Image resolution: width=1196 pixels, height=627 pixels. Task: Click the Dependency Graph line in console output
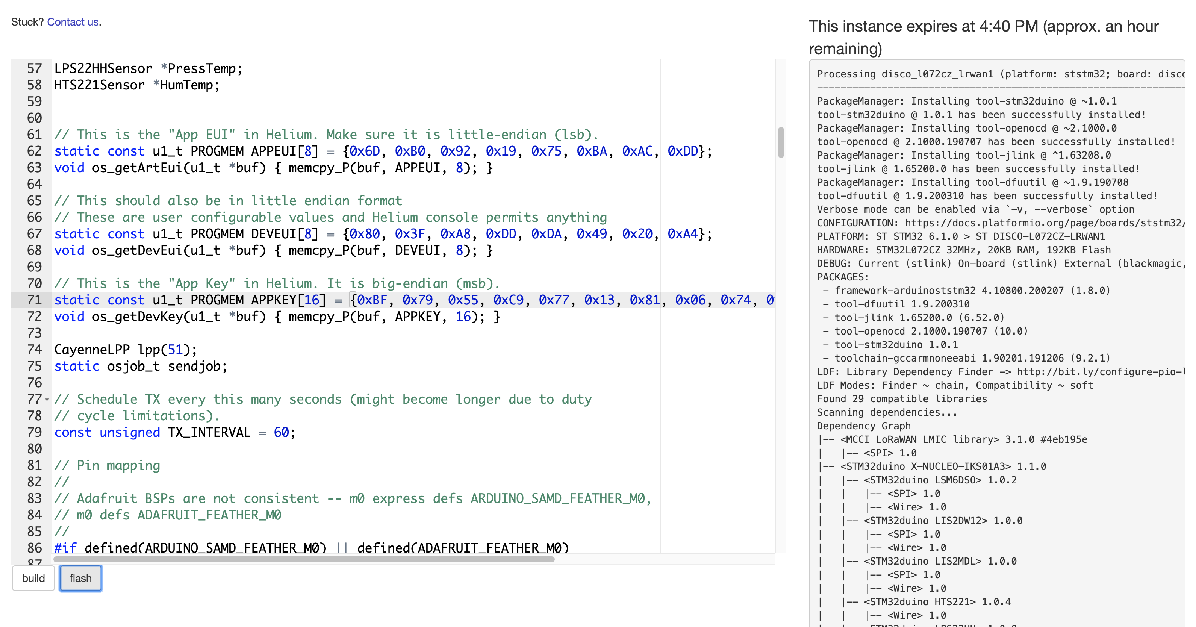[x=864, y=426]
